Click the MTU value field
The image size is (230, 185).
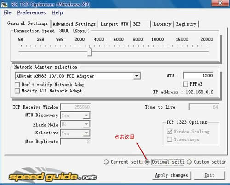198,75
